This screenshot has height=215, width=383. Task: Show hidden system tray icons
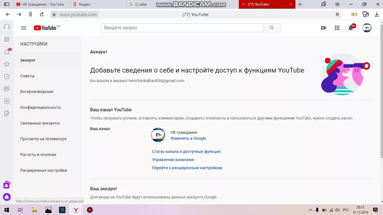click(x=310, y=210)
